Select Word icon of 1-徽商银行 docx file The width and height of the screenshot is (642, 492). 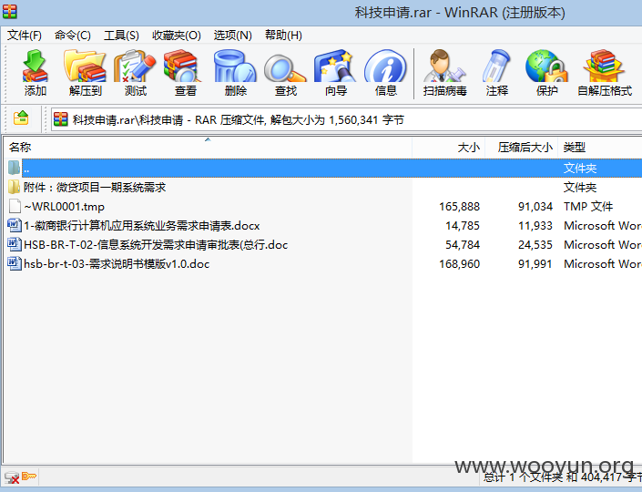[15, 225]
